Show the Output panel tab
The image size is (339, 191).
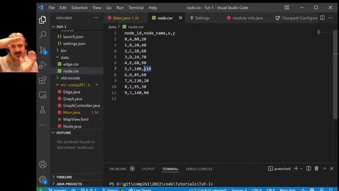148,169
